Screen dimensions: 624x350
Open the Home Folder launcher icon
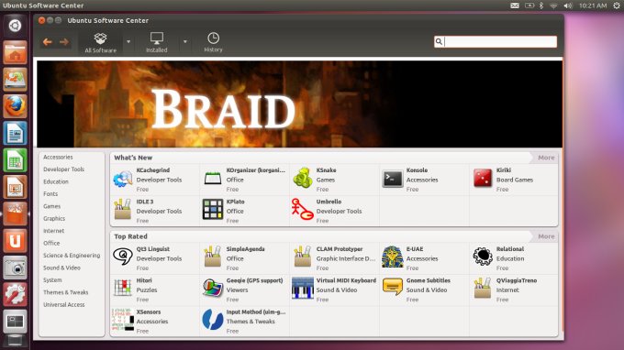[15, 52]
